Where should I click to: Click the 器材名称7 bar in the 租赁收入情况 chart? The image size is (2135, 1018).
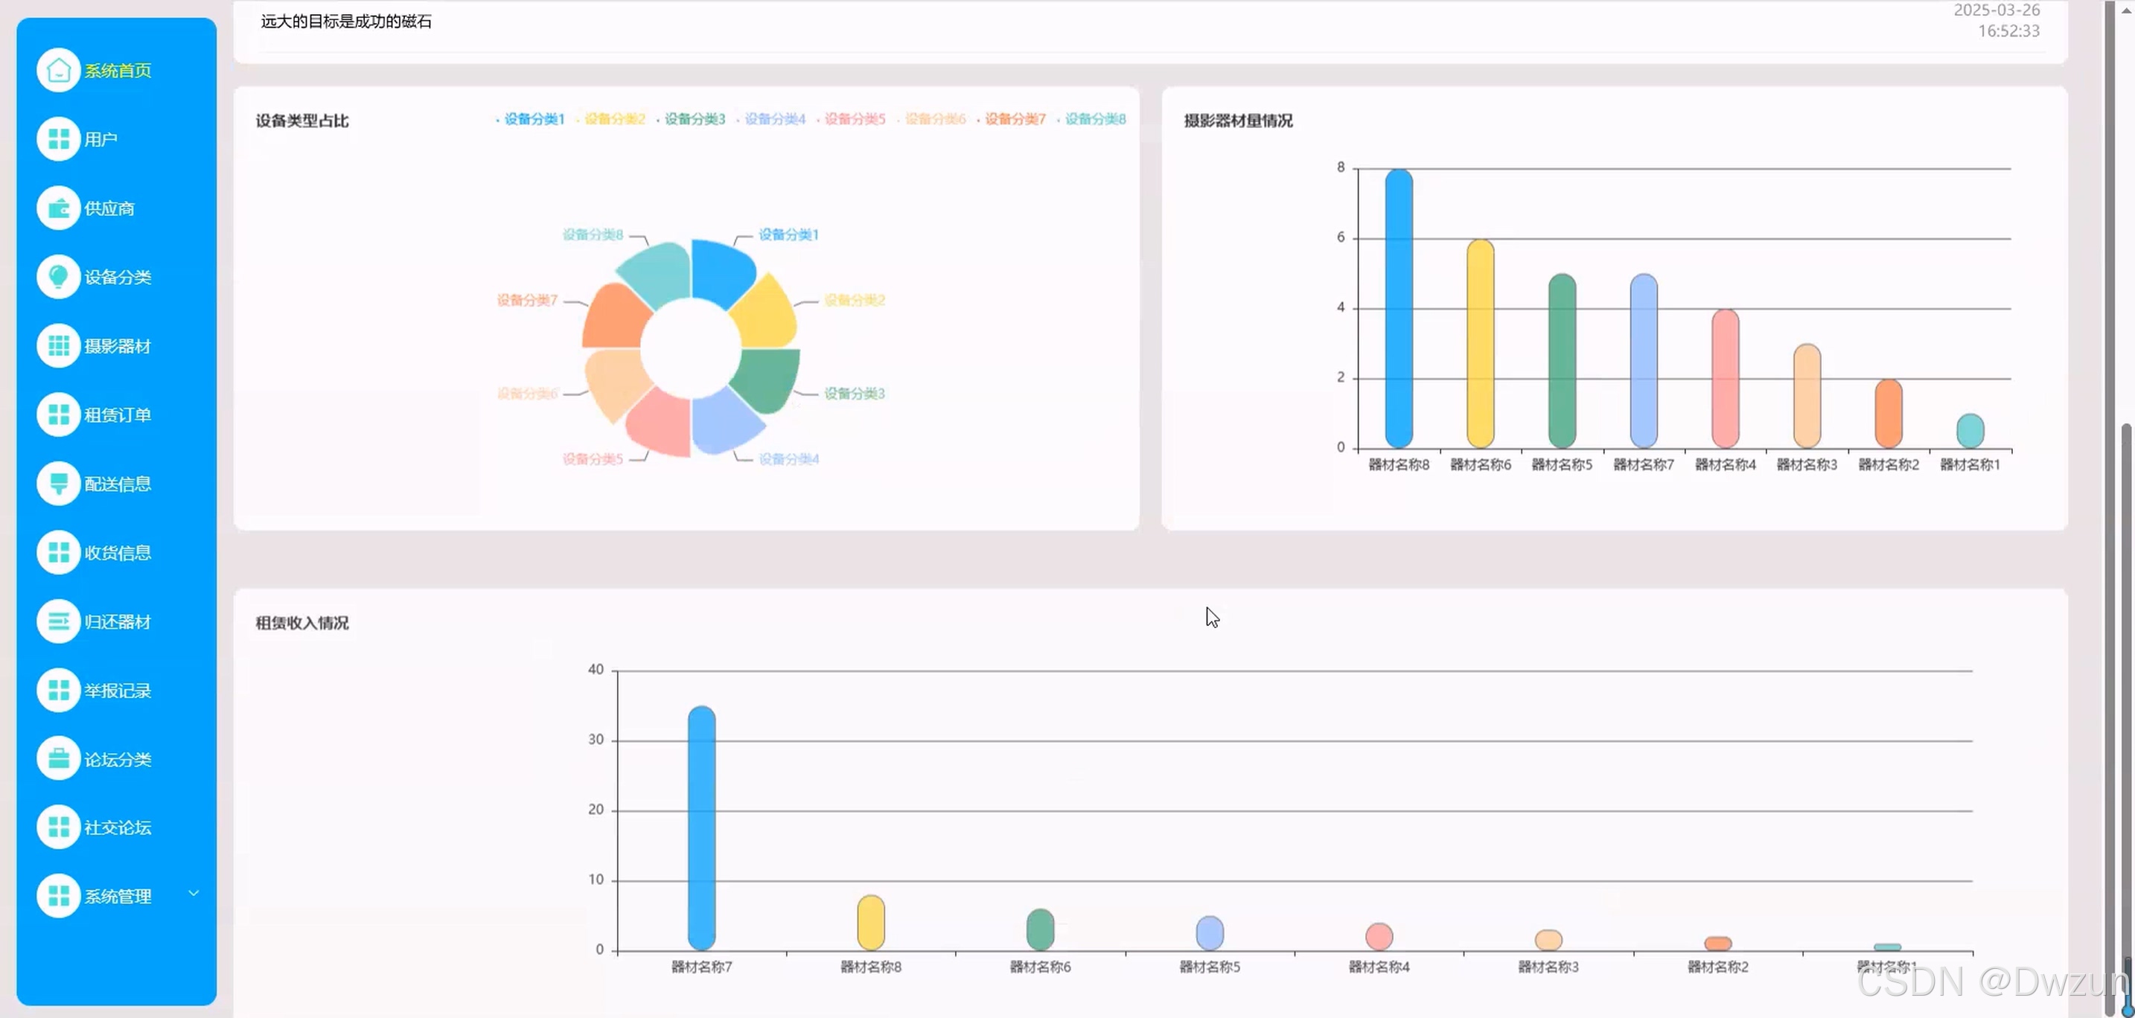point(701,827)
